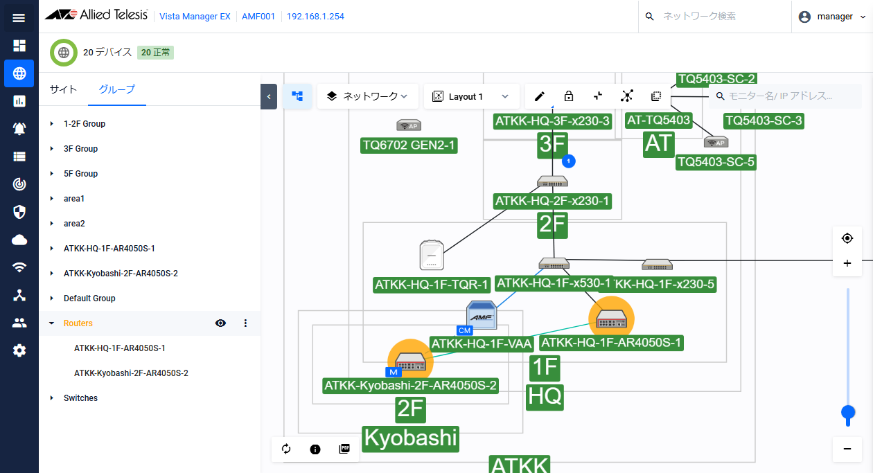Click the 20 正常 status badge
The height and width of the screenshot is (473, 873).
click(x=155, y=52)
